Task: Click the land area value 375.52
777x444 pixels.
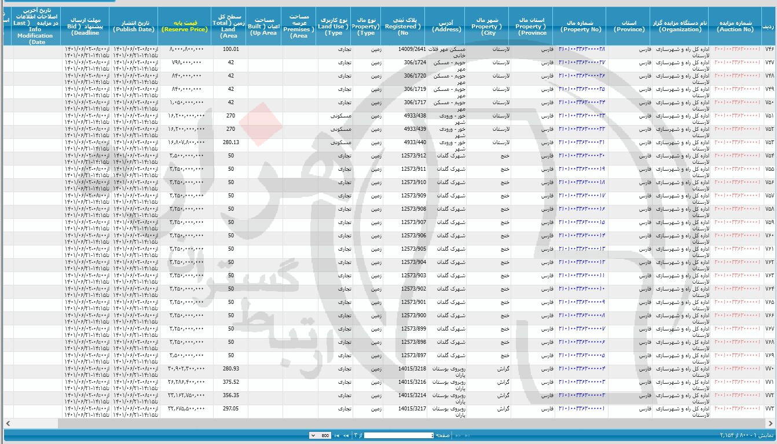Action: [230, 381]
